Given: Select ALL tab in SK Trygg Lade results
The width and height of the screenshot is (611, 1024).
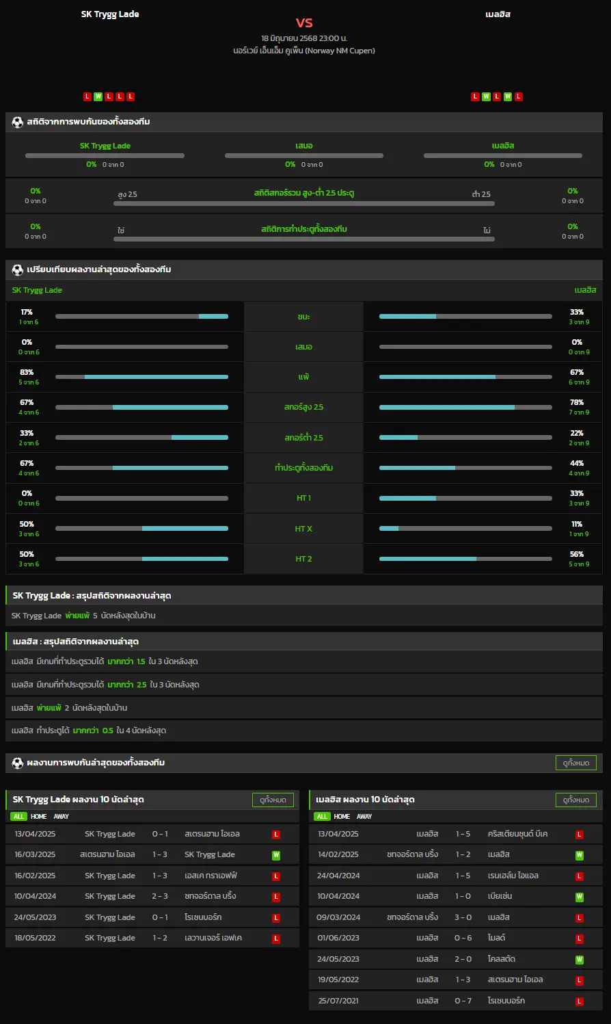Looking at the screenshot, I should point(18,817).
